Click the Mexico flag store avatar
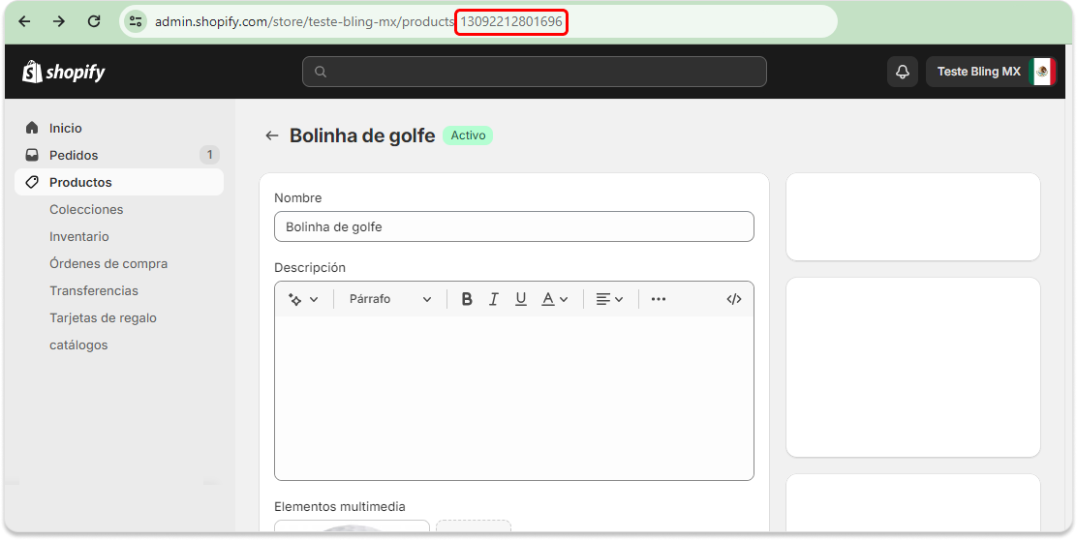 click(x=1042, y=72)
